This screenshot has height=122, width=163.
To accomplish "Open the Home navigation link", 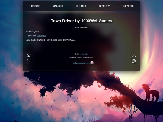I will pos(35,6).
